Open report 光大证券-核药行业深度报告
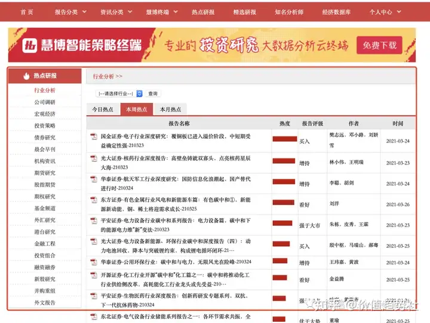The image size is (430, 323). [176, 163]
